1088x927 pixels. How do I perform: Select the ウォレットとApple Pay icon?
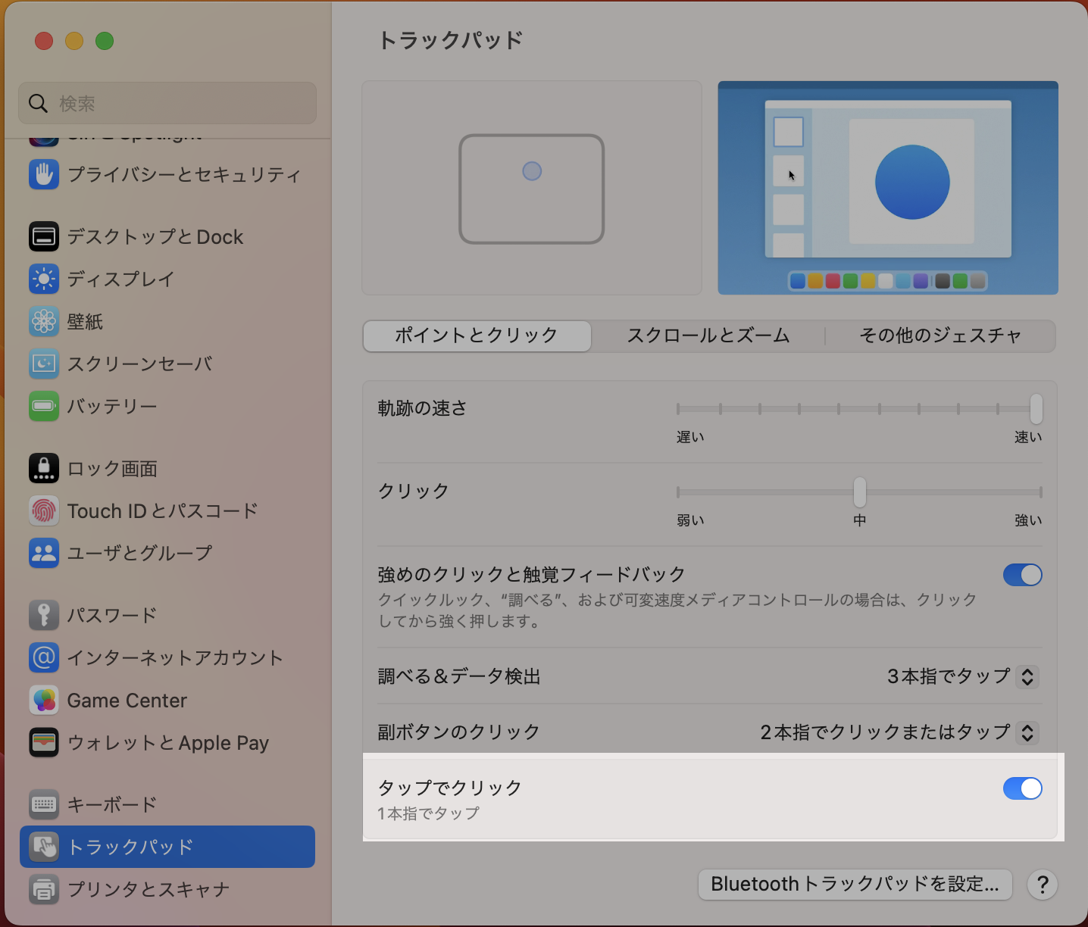[x=44, y=743]
